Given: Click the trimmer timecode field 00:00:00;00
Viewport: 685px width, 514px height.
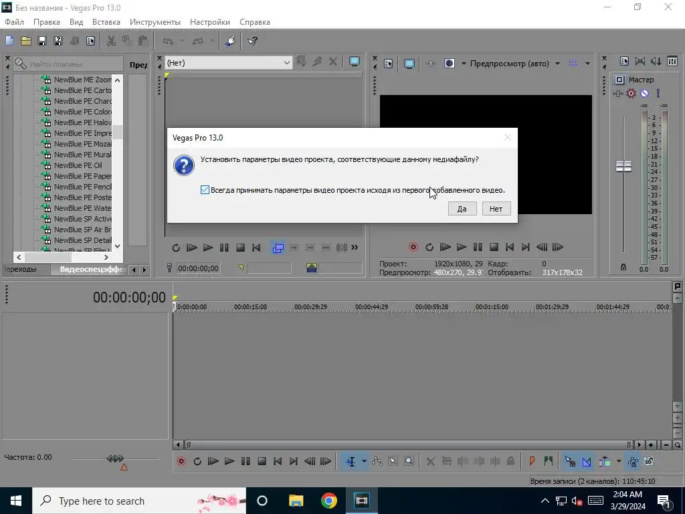Looking at the screenshot, I should point(198,268).
